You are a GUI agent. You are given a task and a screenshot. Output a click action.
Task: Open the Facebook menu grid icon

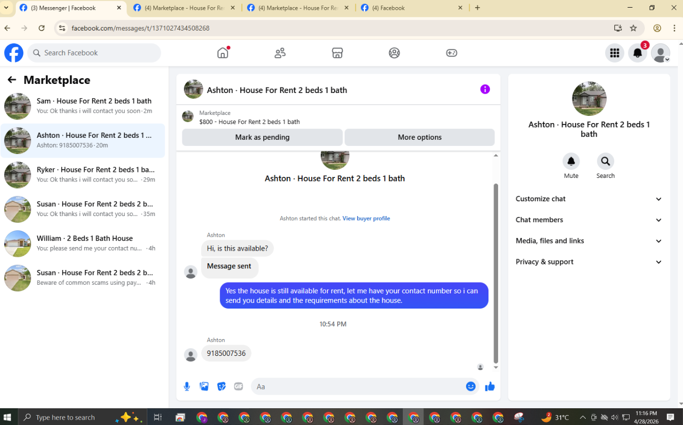point(615,53)
